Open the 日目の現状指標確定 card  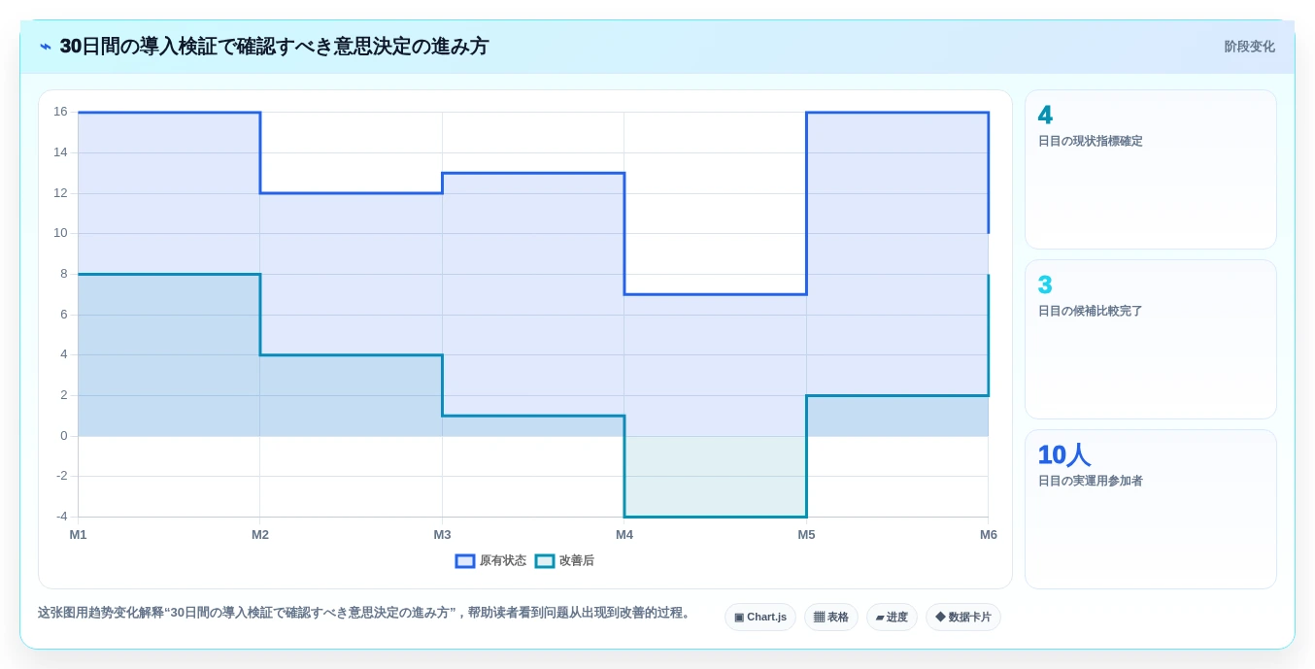point(1151,169)
